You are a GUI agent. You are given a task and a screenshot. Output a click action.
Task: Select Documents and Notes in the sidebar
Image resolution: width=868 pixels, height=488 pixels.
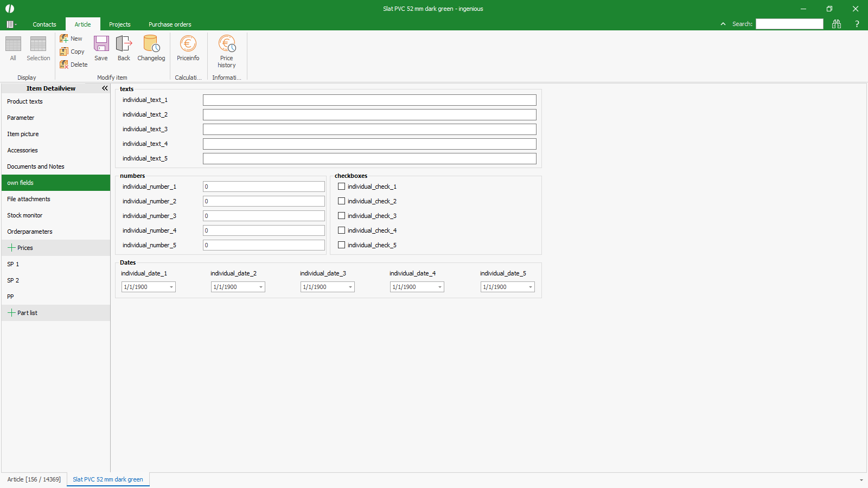pyautogui.click(x=36, y=166)
